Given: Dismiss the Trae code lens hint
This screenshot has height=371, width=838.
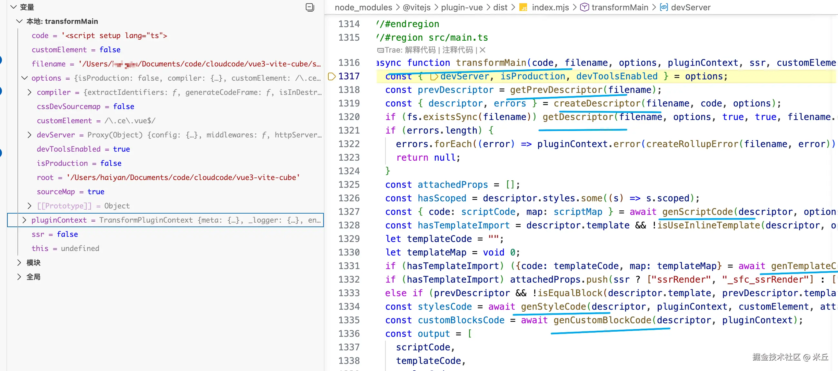Looking at the screenshot, I should (x=483, y=50).
